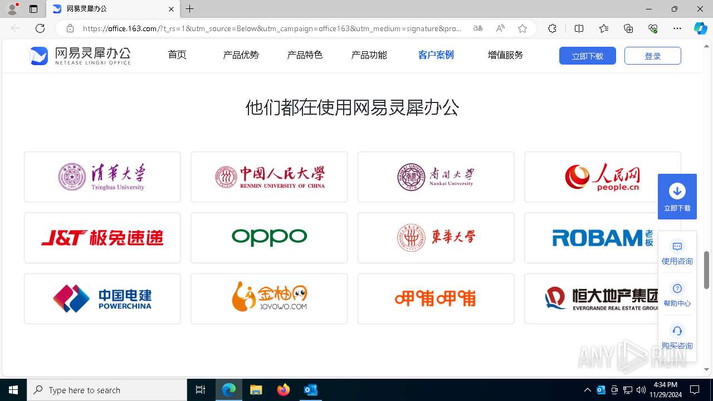Open the collections icon
Viewport: 713px width, 401px height.
[628, 28]
